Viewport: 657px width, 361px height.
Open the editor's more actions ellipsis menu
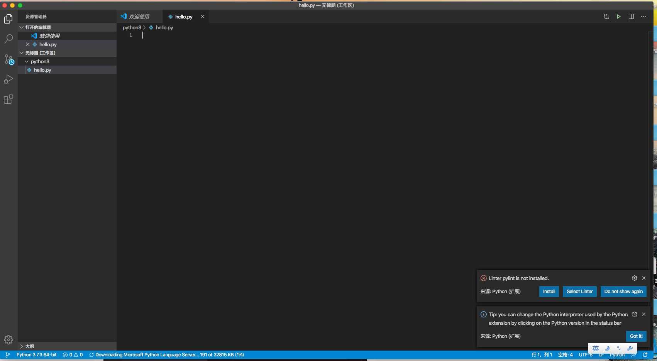643,17
